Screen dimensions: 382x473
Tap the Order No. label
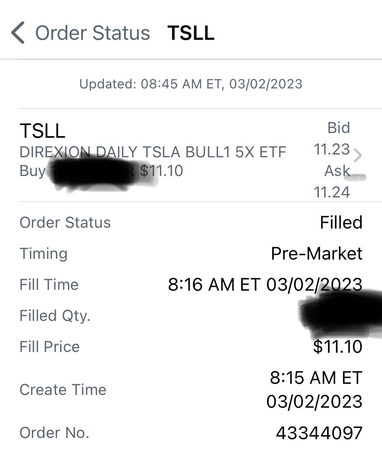(x=54, y=433)
